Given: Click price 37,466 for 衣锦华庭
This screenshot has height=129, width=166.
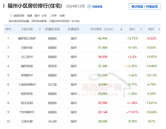Looking at the screenshot, I should tap(103, 48).
